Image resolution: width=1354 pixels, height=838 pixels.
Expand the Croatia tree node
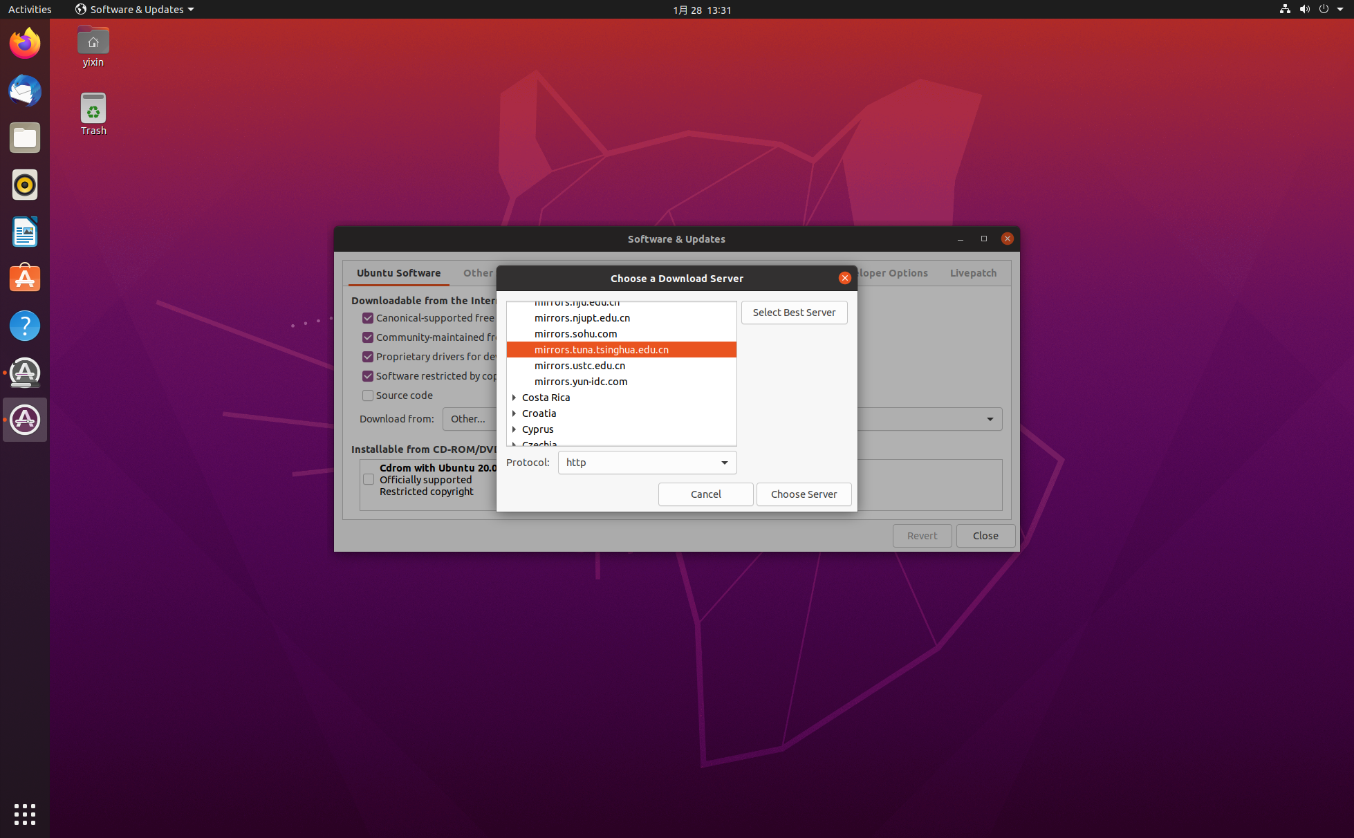point(514,413)
